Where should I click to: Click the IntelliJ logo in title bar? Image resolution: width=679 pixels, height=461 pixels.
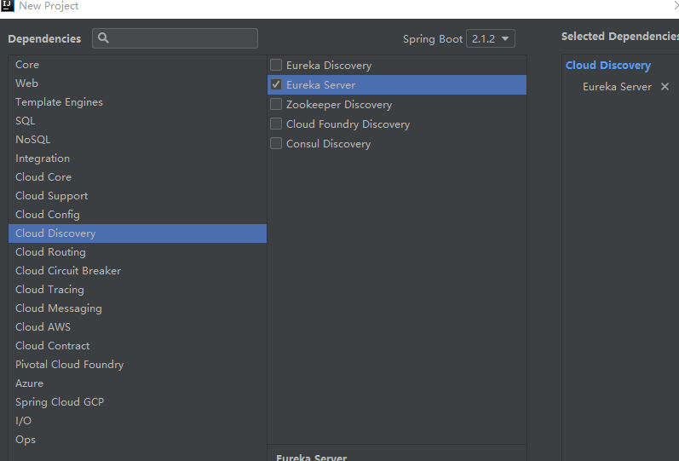tap(8, 6)
